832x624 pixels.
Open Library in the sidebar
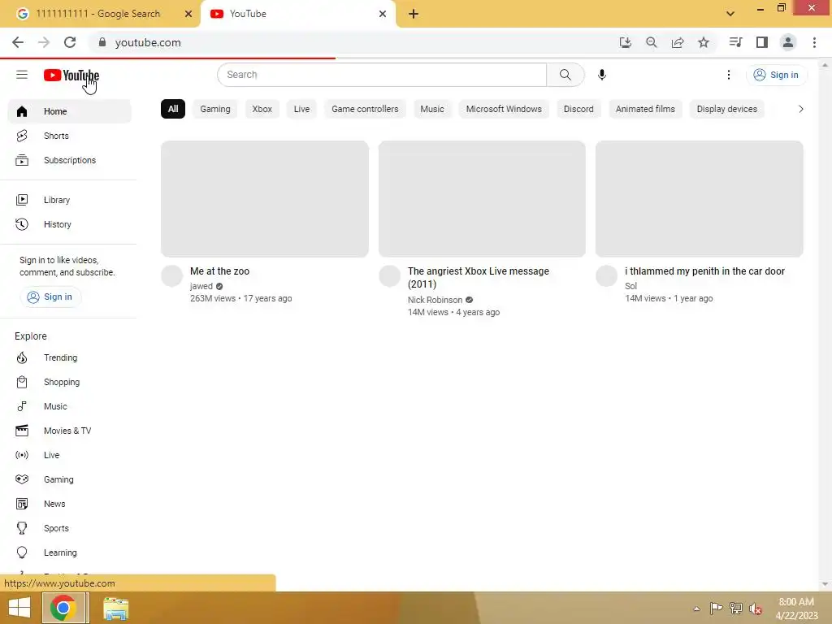coord(70,200)
